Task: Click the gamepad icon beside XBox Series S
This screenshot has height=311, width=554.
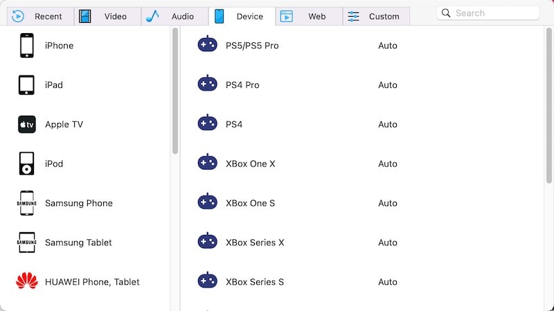Action: 207,281
